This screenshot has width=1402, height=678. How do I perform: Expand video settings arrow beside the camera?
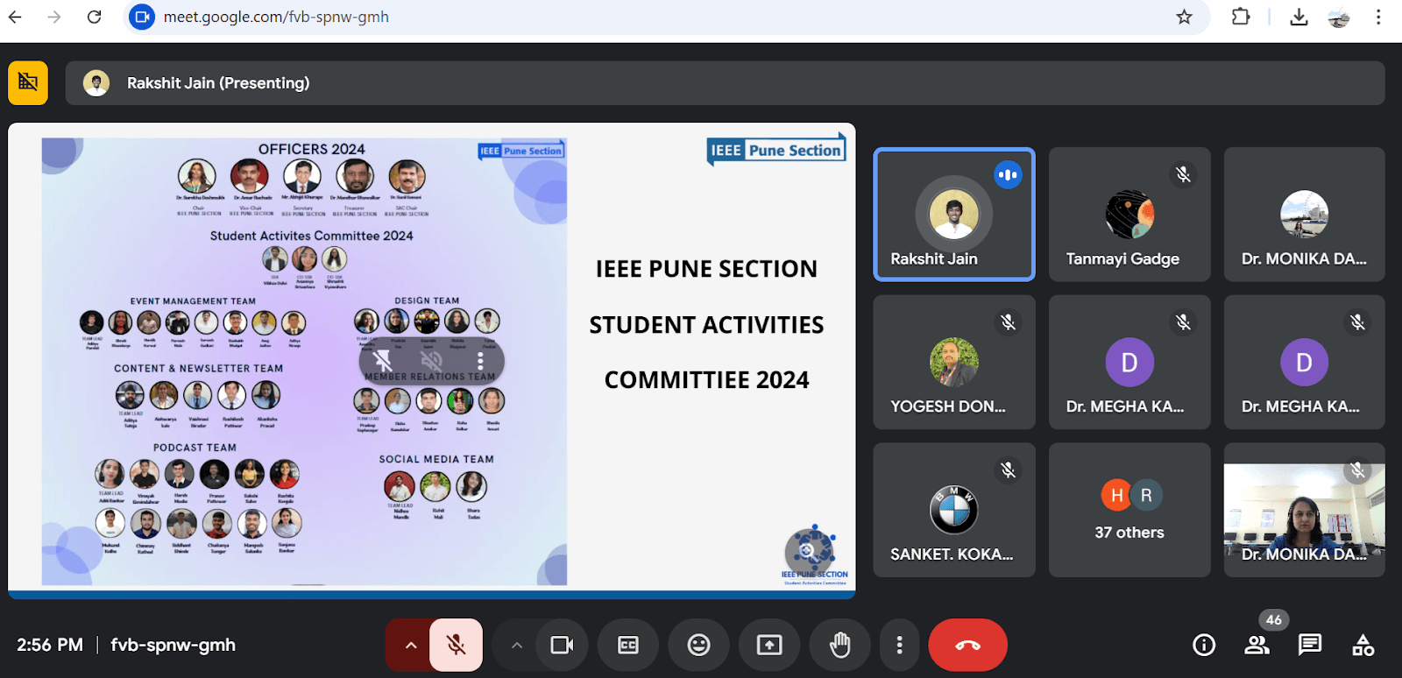517,646
